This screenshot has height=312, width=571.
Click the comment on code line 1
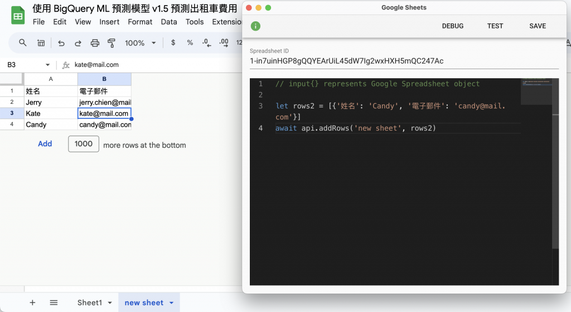pyautogui.click(x=378, y=84)
